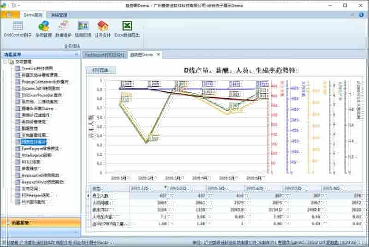Click the 2020-4月 table column header
Screen dimensions: 369x247
click(x=264, y=188)
